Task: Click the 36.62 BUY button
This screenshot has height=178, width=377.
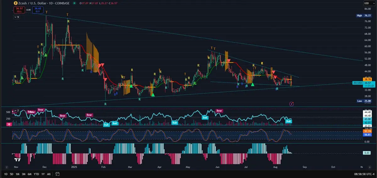Action: point(38,10)
